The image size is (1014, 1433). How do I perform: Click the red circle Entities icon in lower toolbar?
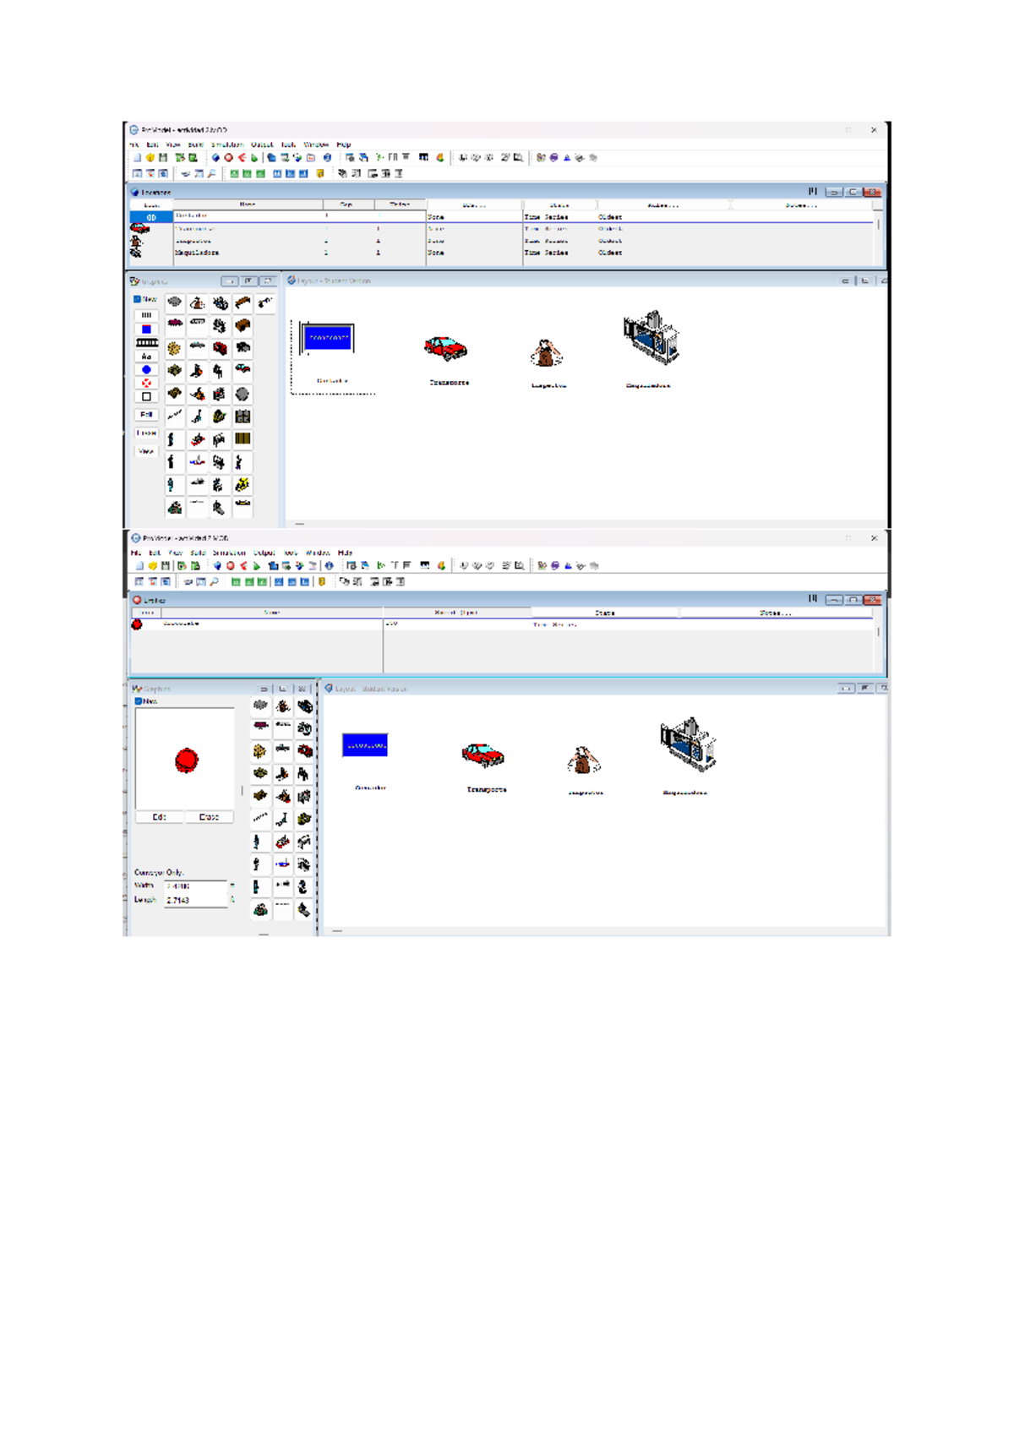tap(230, 565)
